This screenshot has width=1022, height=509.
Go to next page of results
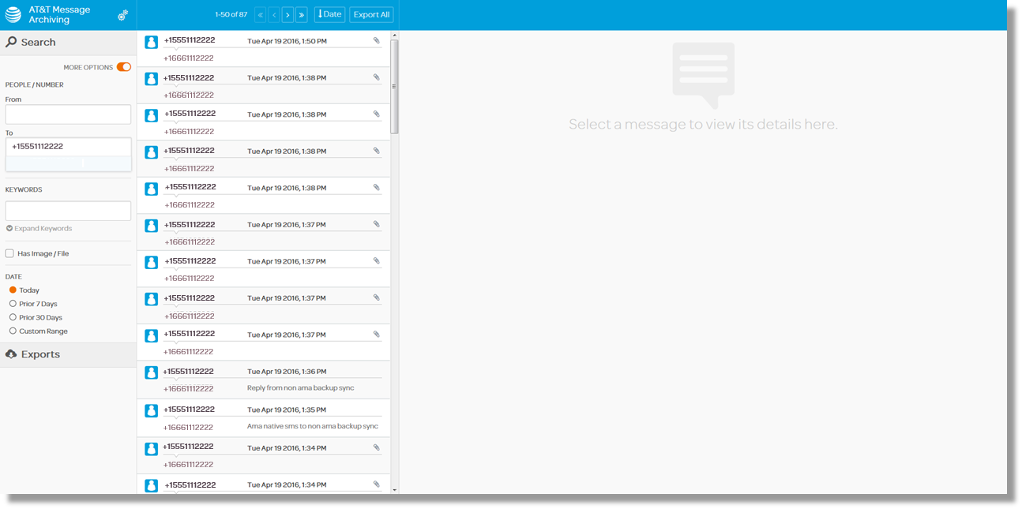287,14
